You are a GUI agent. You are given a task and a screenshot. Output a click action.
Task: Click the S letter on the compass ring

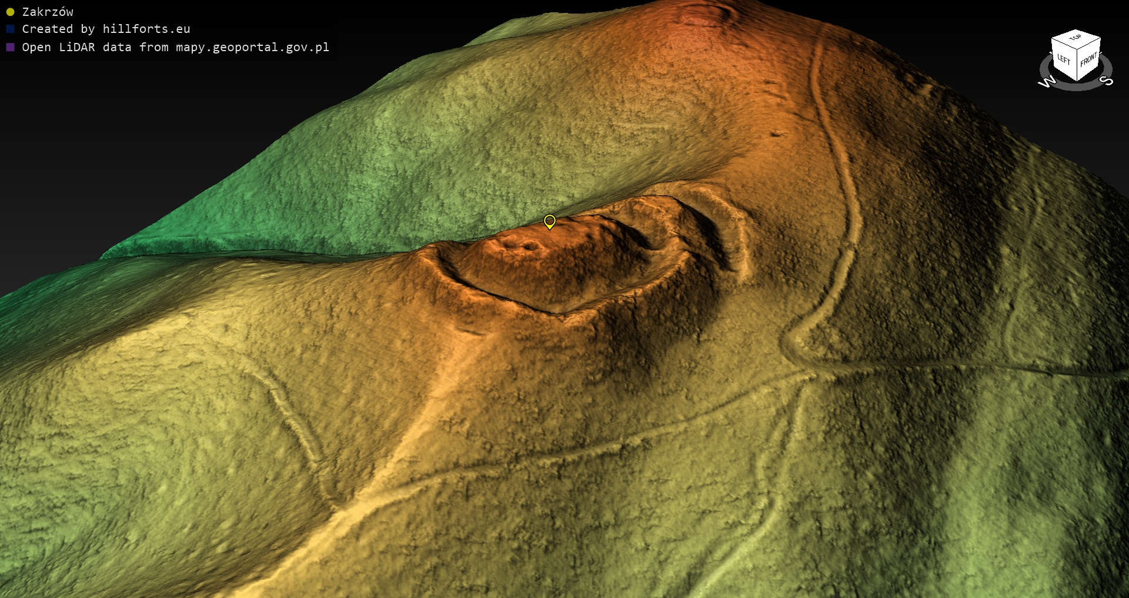pos(1107,81)
